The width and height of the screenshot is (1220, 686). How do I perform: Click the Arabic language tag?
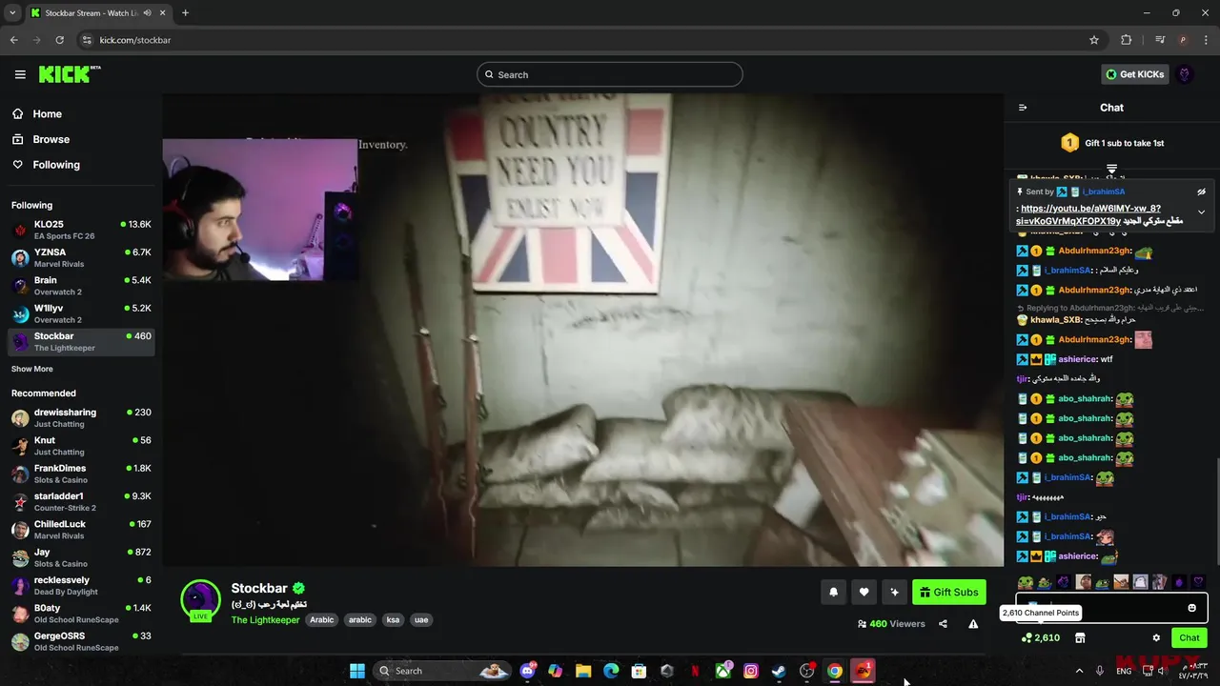coord(322,619)
